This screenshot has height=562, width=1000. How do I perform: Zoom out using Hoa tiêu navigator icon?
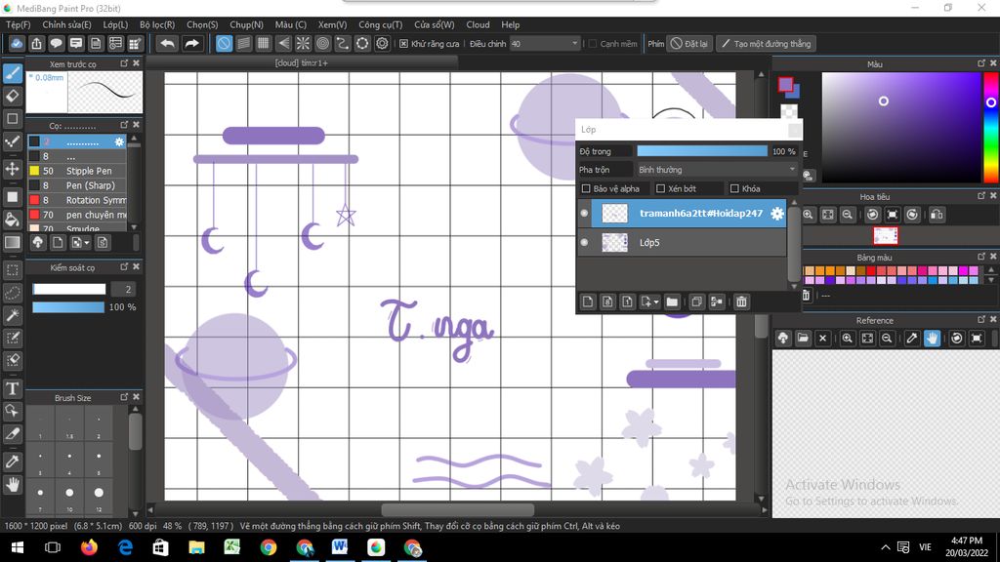848,215
